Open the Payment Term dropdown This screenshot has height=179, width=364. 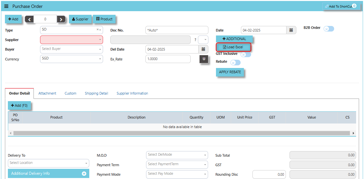coord(177,165)
